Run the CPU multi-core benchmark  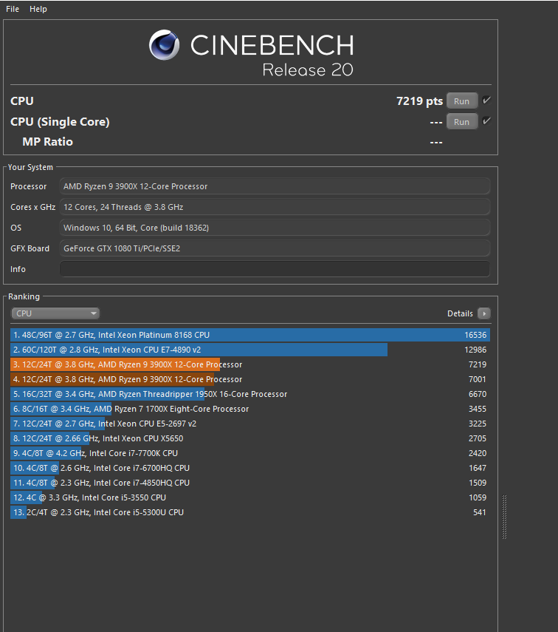(x=462, y=101)
